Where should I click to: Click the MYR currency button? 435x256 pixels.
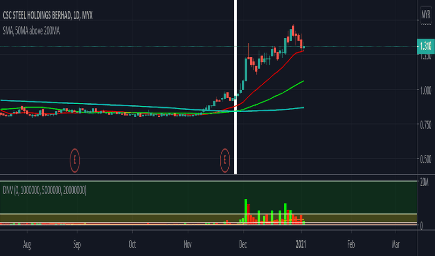426,14
